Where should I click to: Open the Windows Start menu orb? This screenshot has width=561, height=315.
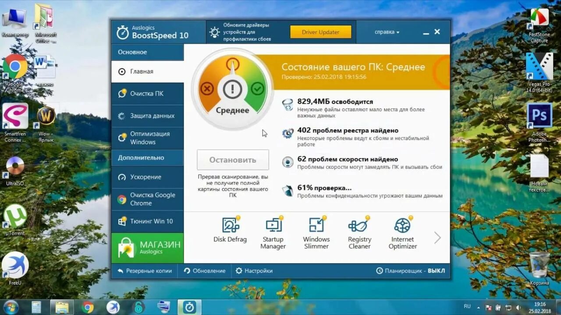[11, 307]
